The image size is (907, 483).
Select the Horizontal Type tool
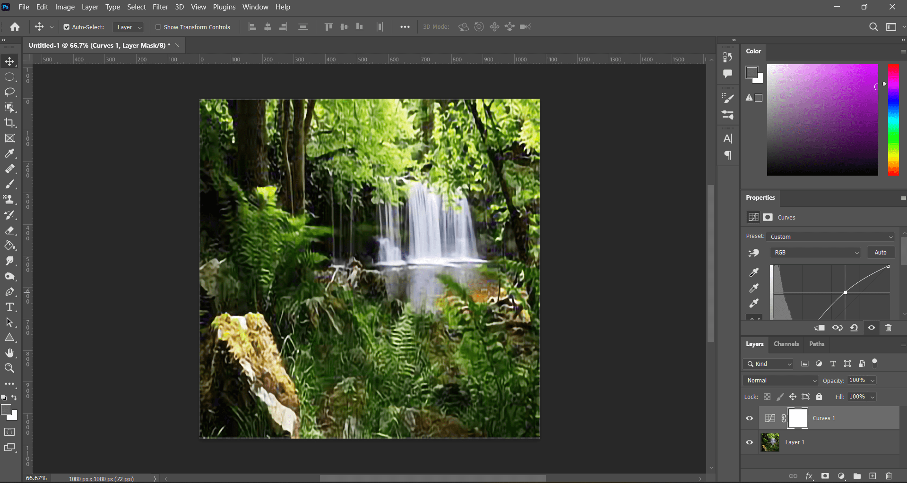[10, 307]
